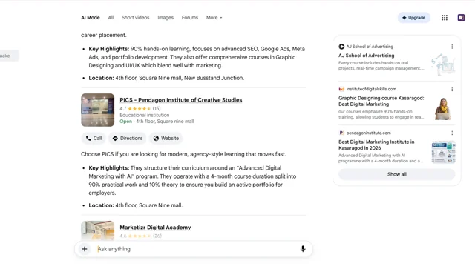Screen dimensions: 475x269
Task: Open Graphic Designing course Kasaragod result
Action: tap(381, 101)
